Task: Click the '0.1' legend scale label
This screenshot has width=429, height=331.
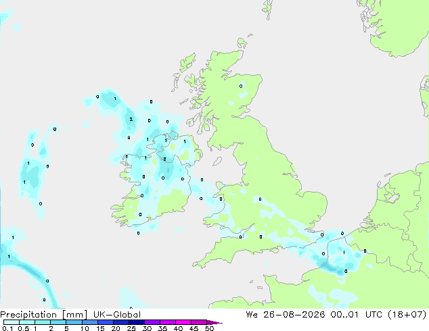Action: (x=7, y=328)
